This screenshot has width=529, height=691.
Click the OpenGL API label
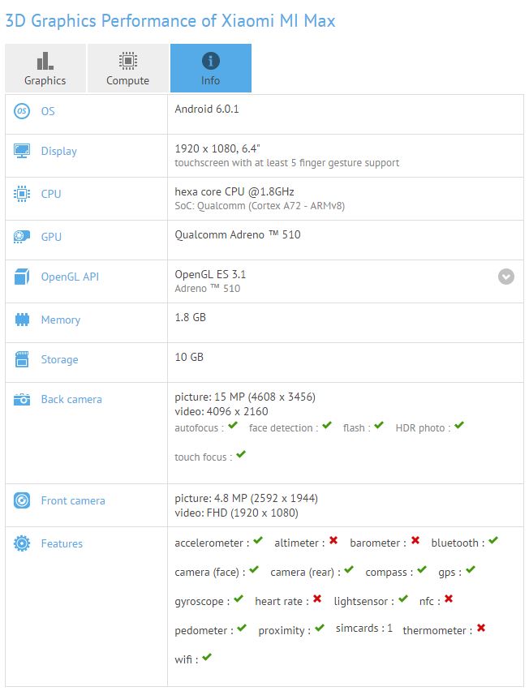coord(70,277)
